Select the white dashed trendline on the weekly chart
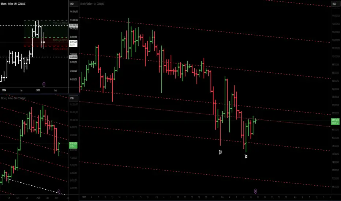Screen dimensions: 341x201 (x=33, y=185)
